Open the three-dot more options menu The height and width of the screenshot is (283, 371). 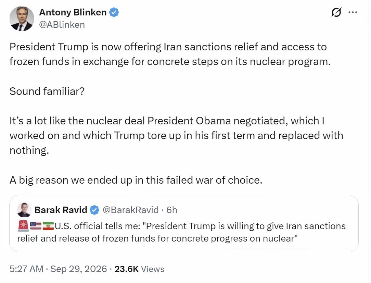click(x=353, y=12)
